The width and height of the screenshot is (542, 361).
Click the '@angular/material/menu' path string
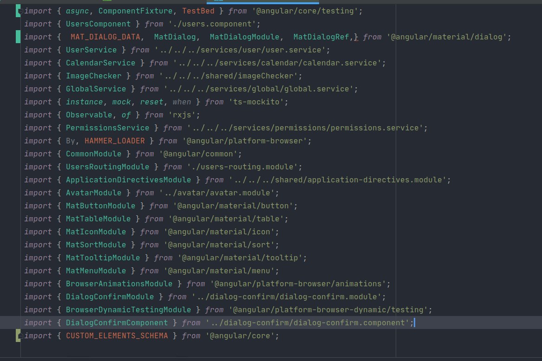click(219, 271)
